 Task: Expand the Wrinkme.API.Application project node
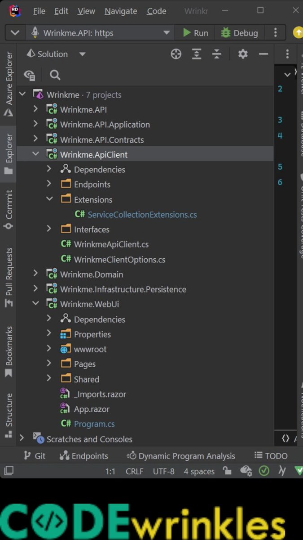click(35, 124)
